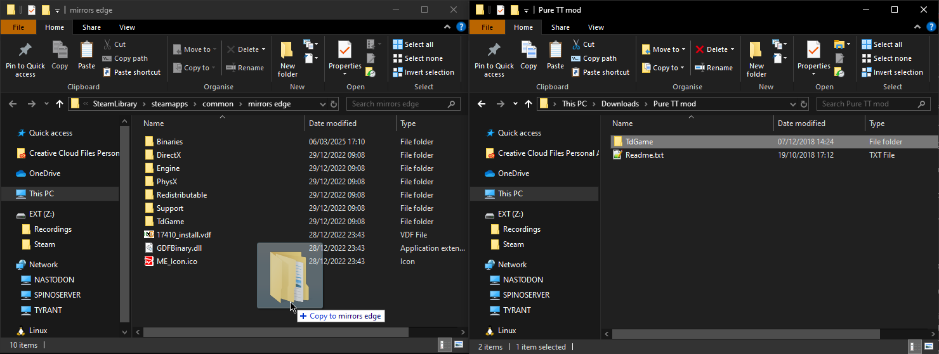Open File tab in Pure TT mod window
The width and height of the screenshot is (939, 354).
tap(487, 27)
